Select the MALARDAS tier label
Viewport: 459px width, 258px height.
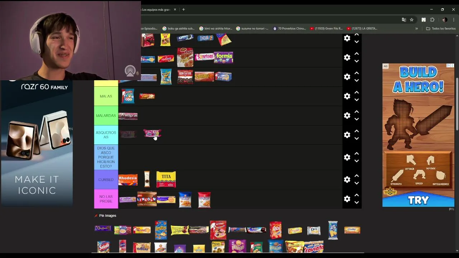pos(106,115)
